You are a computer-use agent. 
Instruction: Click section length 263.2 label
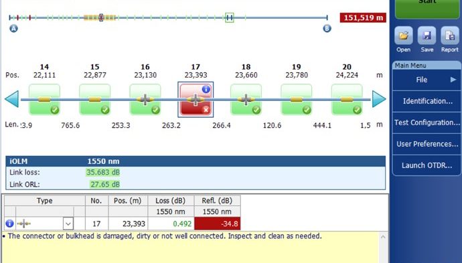pyautogui.click(x=171, y=125)
